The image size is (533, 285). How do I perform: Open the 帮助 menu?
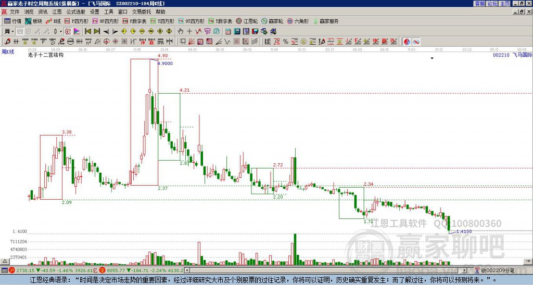click(x=160, y=12)
